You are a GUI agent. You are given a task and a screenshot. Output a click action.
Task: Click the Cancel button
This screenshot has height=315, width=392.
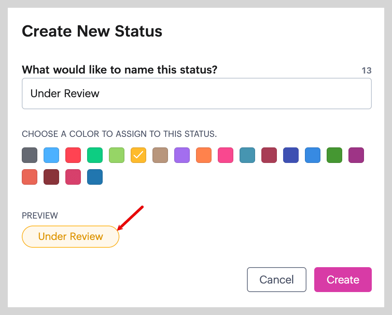coord(276,280)
